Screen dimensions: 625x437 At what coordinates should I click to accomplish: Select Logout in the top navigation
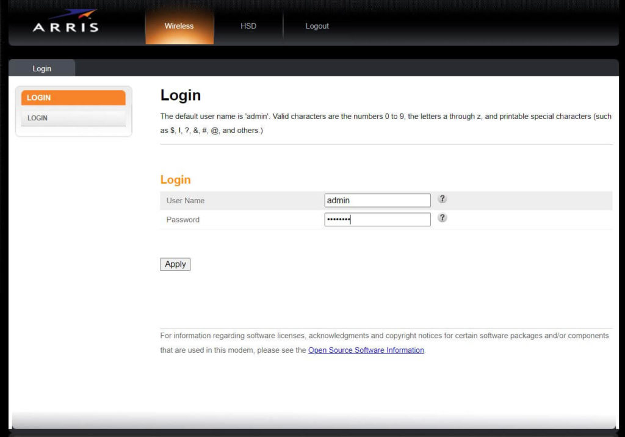317,26
